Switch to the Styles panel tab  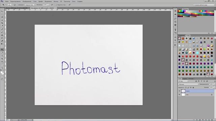coord(188,36)
